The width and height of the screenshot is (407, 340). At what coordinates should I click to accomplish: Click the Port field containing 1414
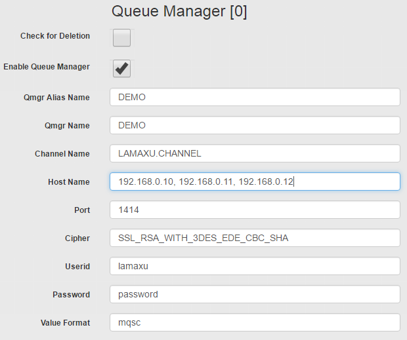(x=255, y=210)
